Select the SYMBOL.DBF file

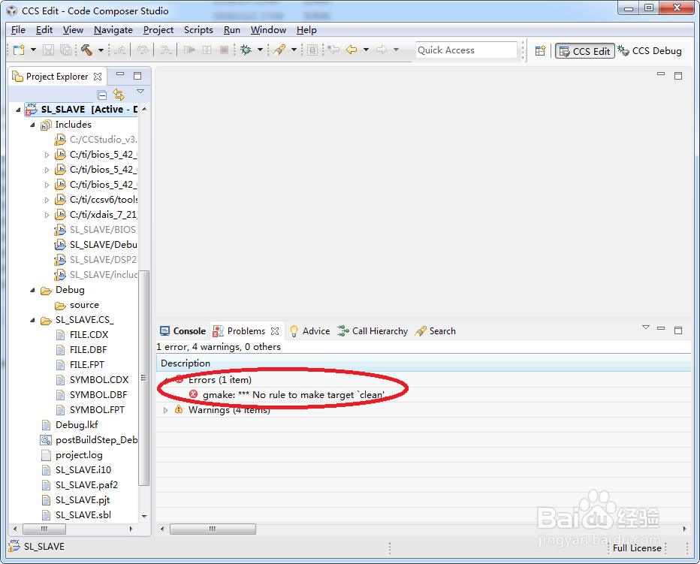(x=98, y=395)
